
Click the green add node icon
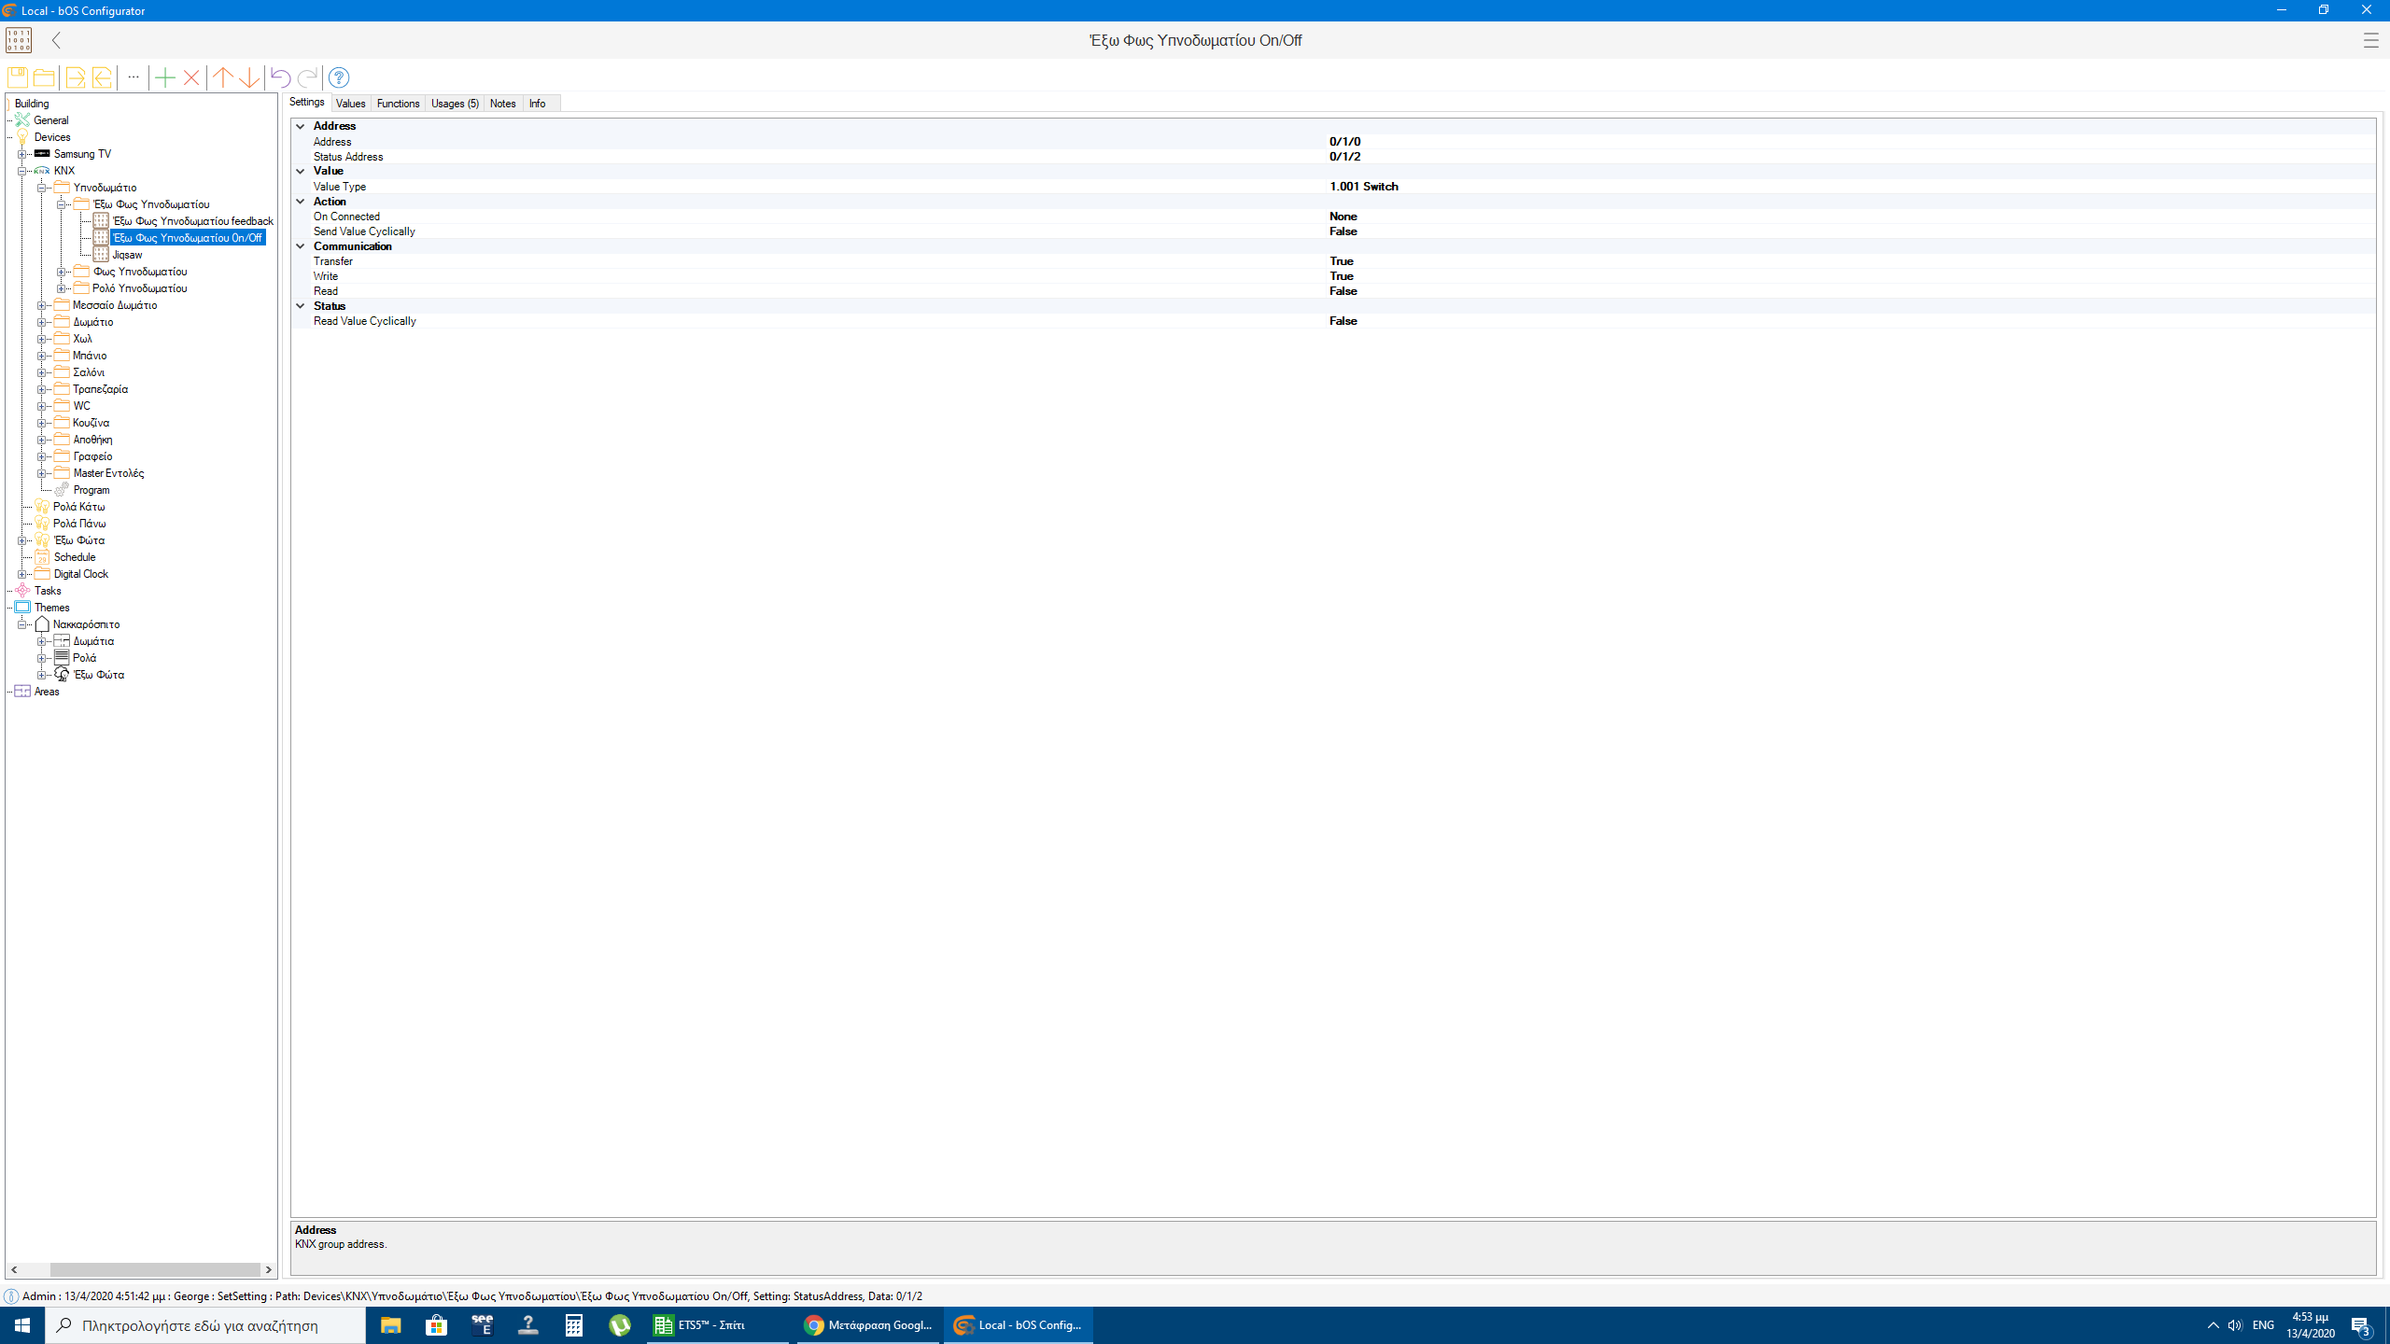(164, 77)
